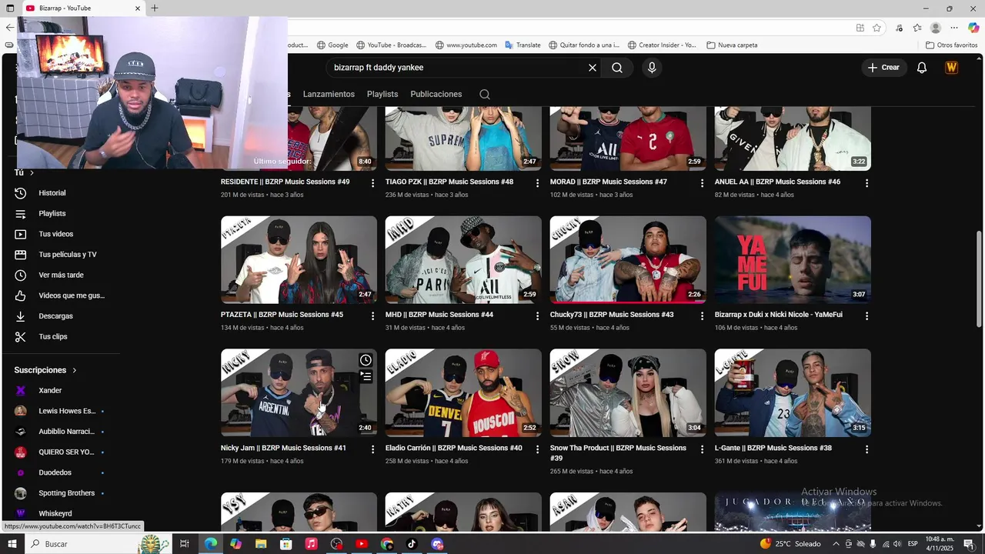
Task: Switch to Lanzamientos tab
Action: coord(329,95)
